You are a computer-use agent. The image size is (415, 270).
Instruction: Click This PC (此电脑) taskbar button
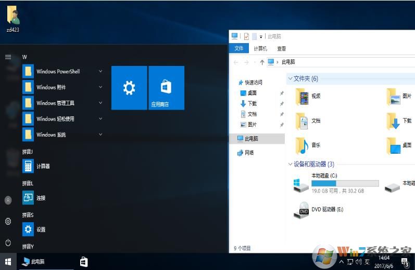point(45,262)
